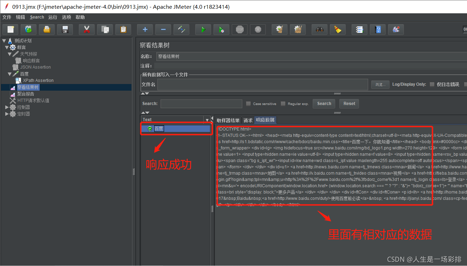The width and height of the screenshot is (467, 266).
Task: Click the plus Expand All icon
Action: pos(145,29)
